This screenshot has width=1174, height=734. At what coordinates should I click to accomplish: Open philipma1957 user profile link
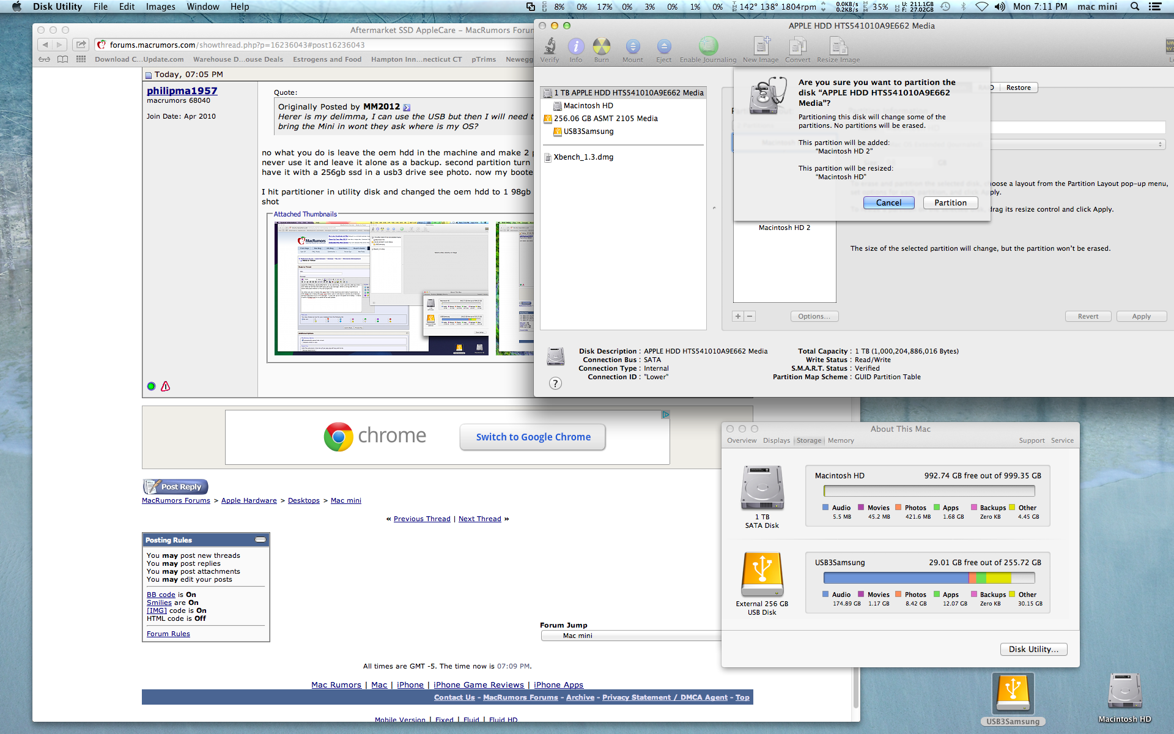(x=182, y=91)
